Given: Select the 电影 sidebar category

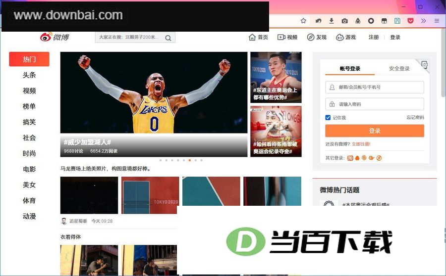Looking at the screenshot, I should [29, 169].
